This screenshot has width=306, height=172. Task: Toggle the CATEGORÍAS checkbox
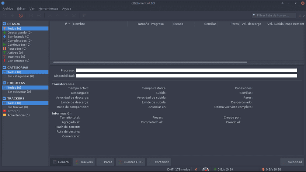(x=4, y=67)
